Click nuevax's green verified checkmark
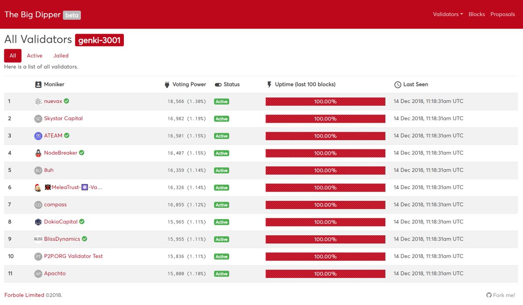Viewport: 523px width, 305px height. [x=67, y=101]
